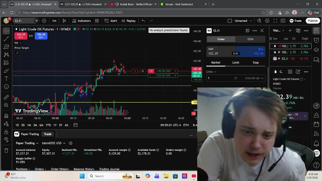Toggle stay in drawing mode
This screenshot has height=181, width=322.
coord(6,124)
